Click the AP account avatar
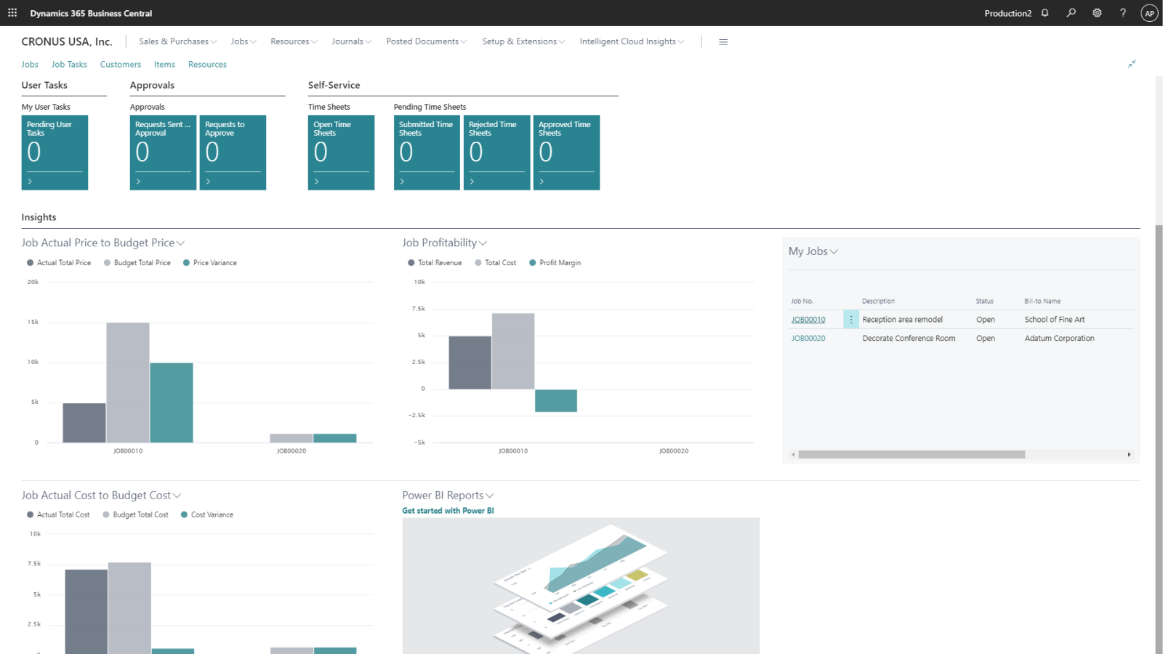 [1148, 12]
